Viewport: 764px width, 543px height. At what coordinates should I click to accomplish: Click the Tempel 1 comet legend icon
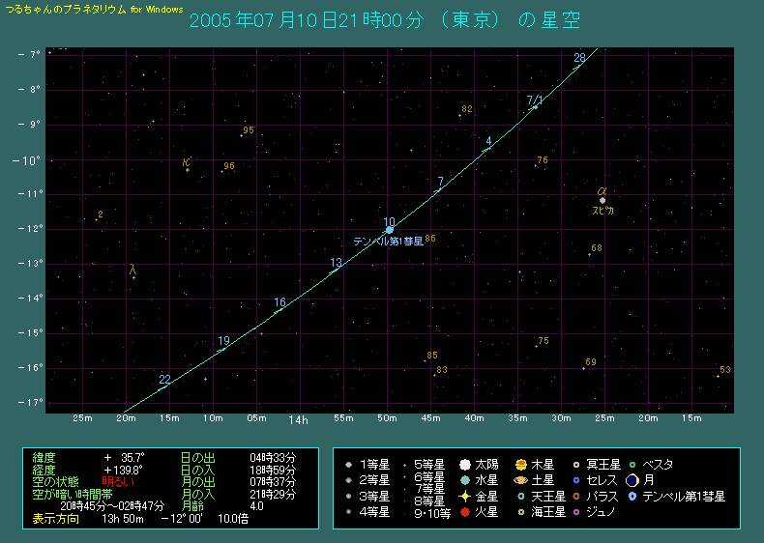632,496
